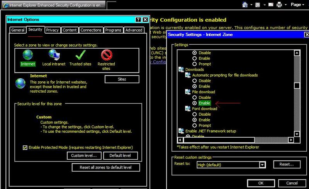Select the IE Enhanced Security Configuration browser tab
The width and height of the screenshot is (309, 189).
(x=54, y=5)
